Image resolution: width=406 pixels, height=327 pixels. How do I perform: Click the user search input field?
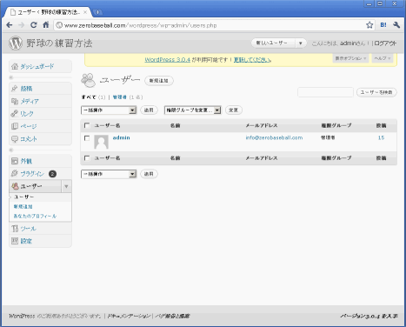(325, 92)
